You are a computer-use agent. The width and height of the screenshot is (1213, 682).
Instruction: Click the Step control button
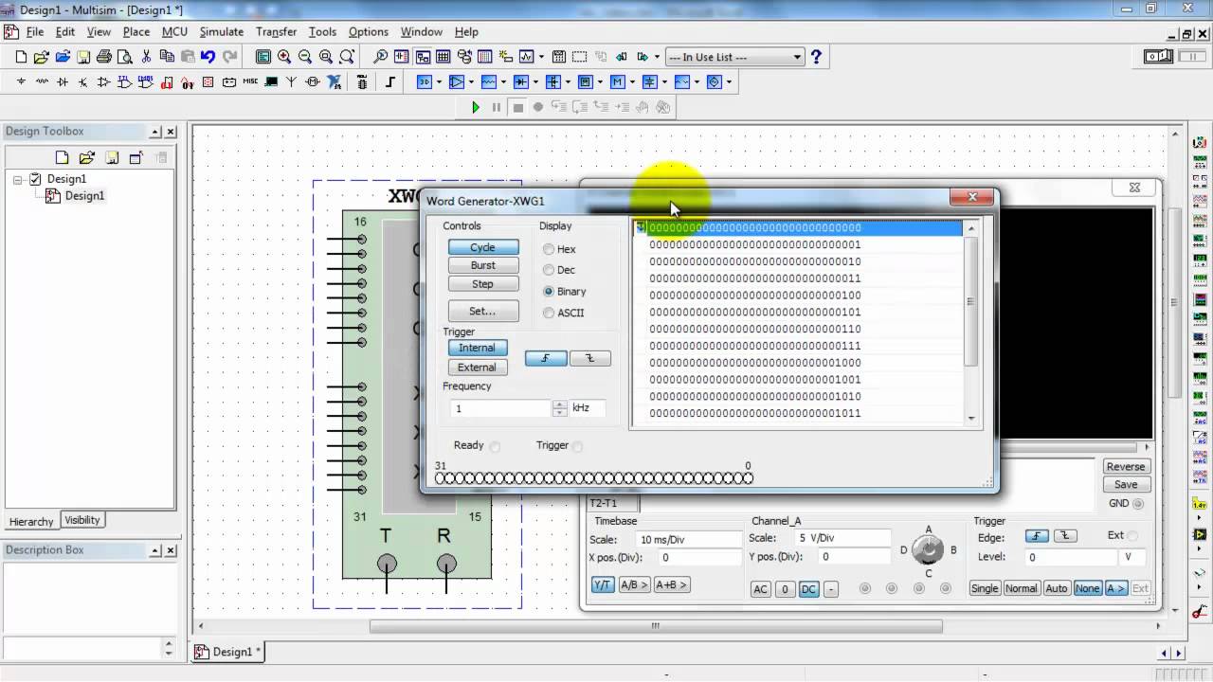482,284
